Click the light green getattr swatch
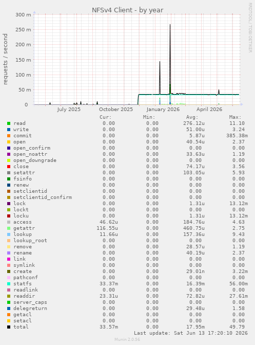The width and height of the screenshot is (255, 345). pos(9,228)
